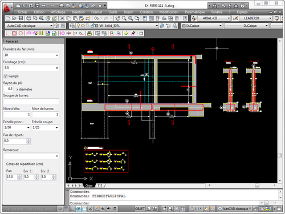The height and width of the screenshot is (214, 285).
Task: Toggle lineweight display plus icon in status bar
Action: [109, 209]
